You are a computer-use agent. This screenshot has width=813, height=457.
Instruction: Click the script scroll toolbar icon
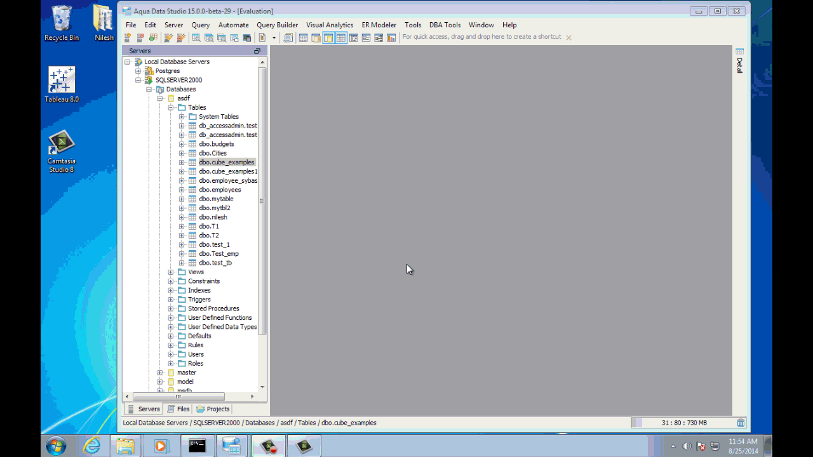click(x=288, y=38)
